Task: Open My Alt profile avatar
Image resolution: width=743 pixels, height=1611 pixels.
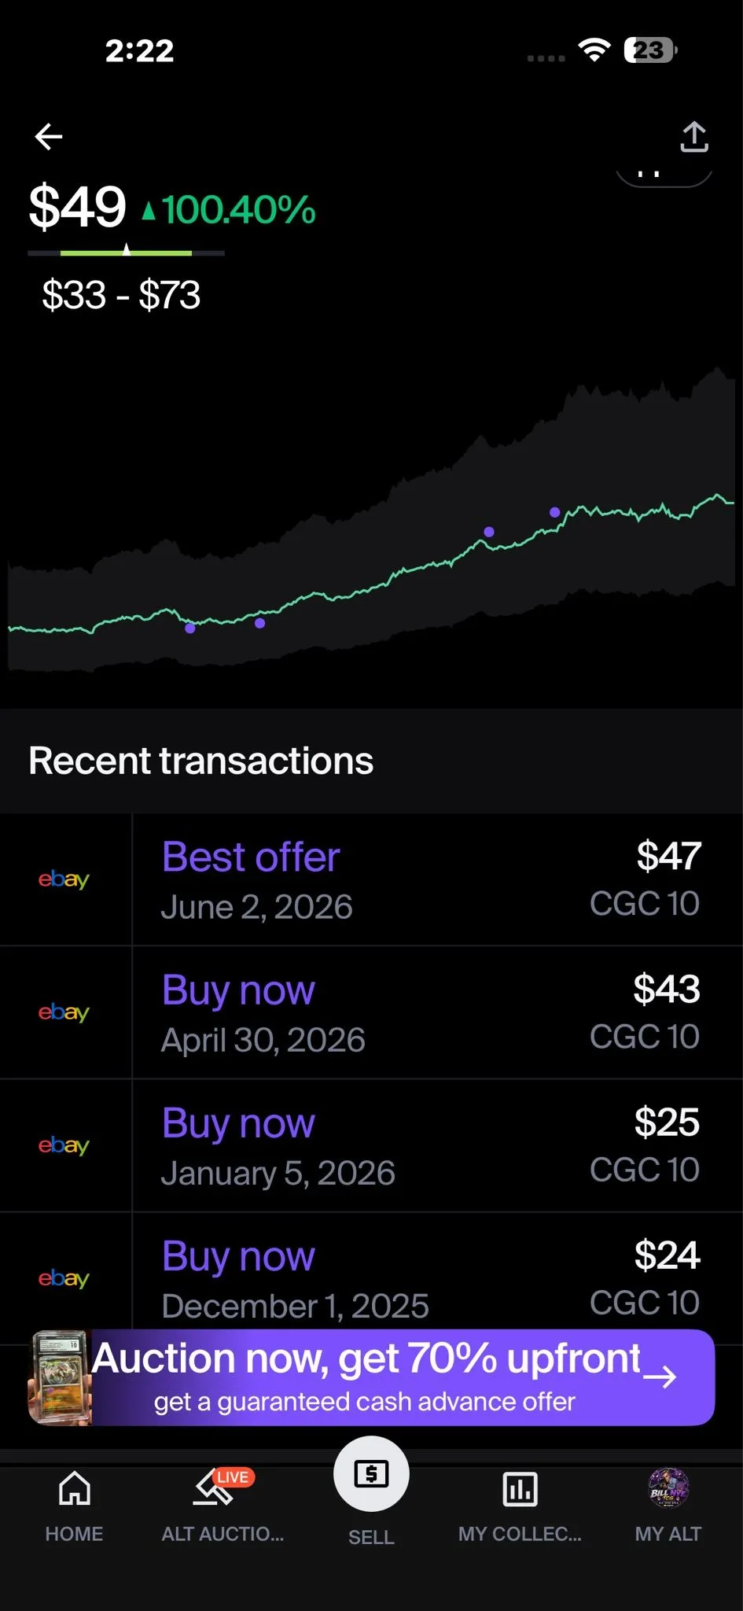Action: tap(668, 1488)
